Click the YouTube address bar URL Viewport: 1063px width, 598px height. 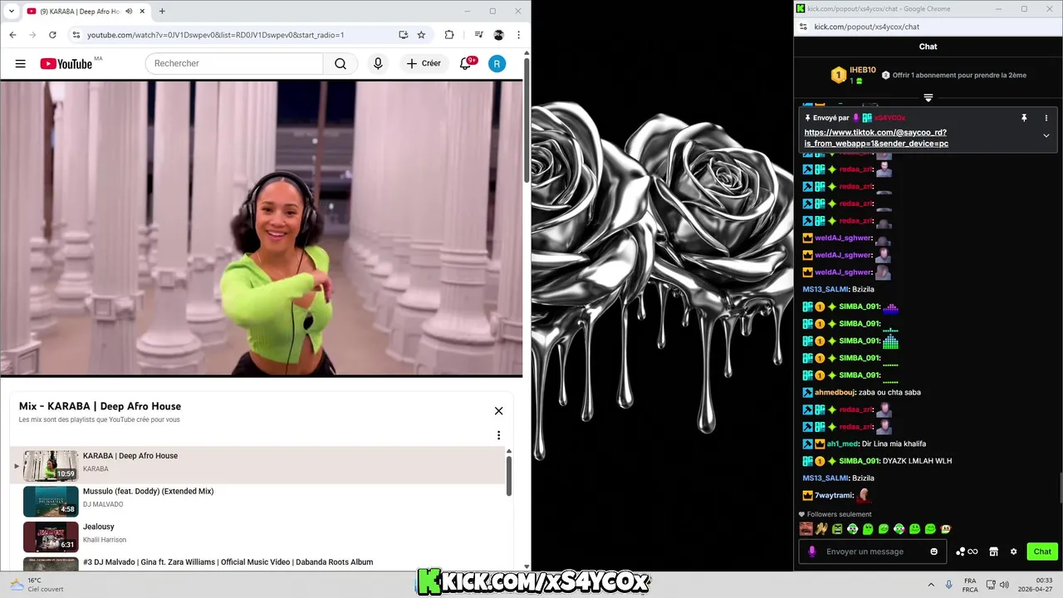215,35
